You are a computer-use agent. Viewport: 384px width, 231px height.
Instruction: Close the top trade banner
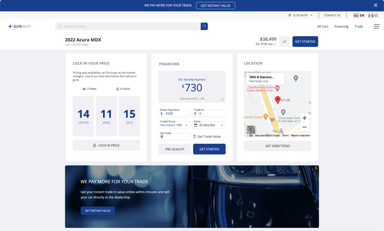click(375, 5)
